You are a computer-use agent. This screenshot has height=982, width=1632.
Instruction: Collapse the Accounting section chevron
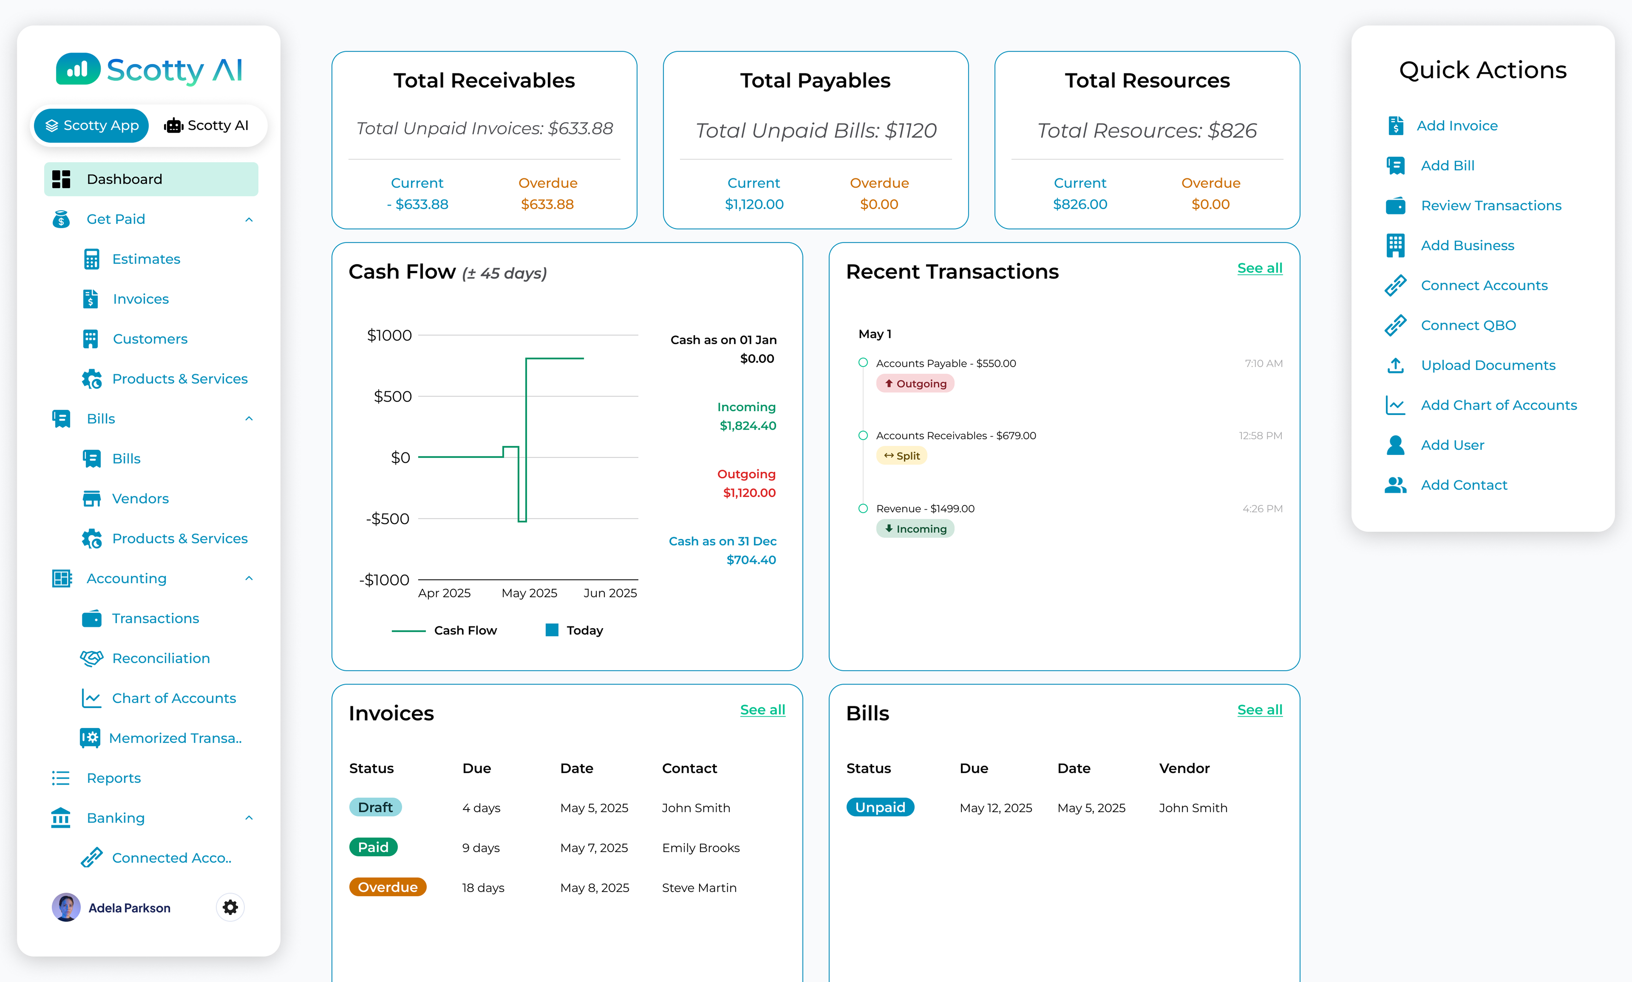[249, 578]
